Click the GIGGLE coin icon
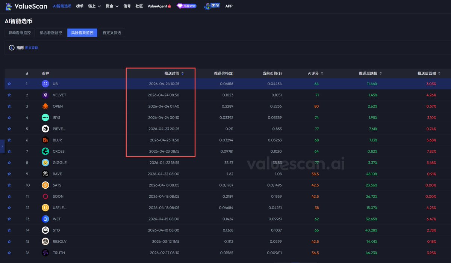451x263 pixels. coord(45,162)
